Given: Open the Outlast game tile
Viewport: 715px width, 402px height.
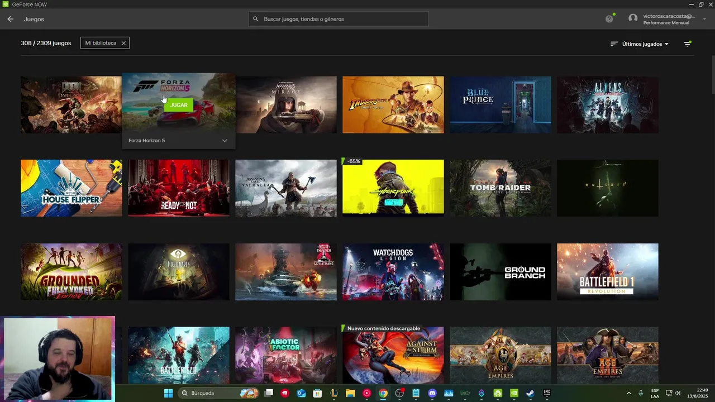Looking at the screenshot, I should click(608, 188).
